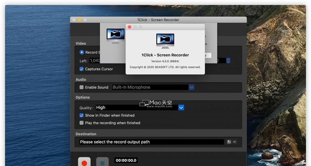Check Play the recording when finished
The height and width of the screenshot is (166, 311).
tap(82, 123)
